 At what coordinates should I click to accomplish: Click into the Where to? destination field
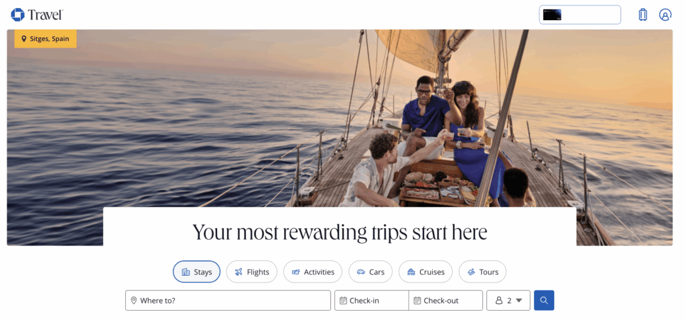[x=228, y=301]
